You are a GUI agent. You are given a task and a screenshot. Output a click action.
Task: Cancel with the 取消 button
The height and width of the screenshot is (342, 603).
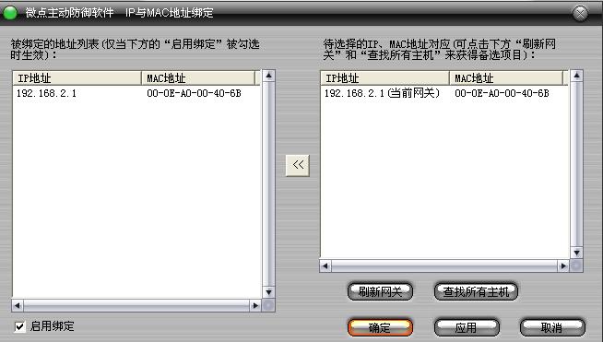click(552, 328)
